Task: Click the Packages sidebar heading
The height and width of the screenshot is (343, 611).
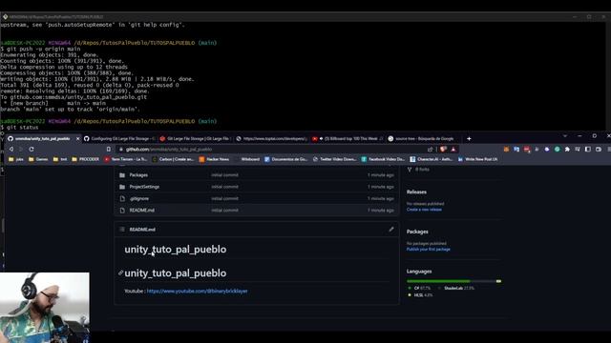Action: [417, 232]
